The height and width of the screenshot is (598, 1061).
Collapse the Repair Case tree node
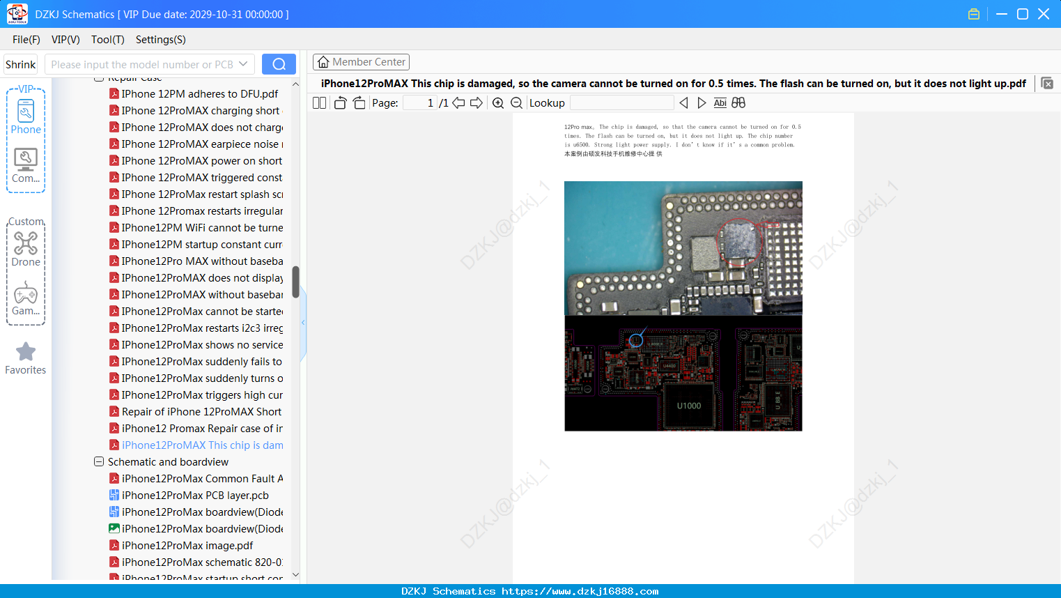point(99,79)
